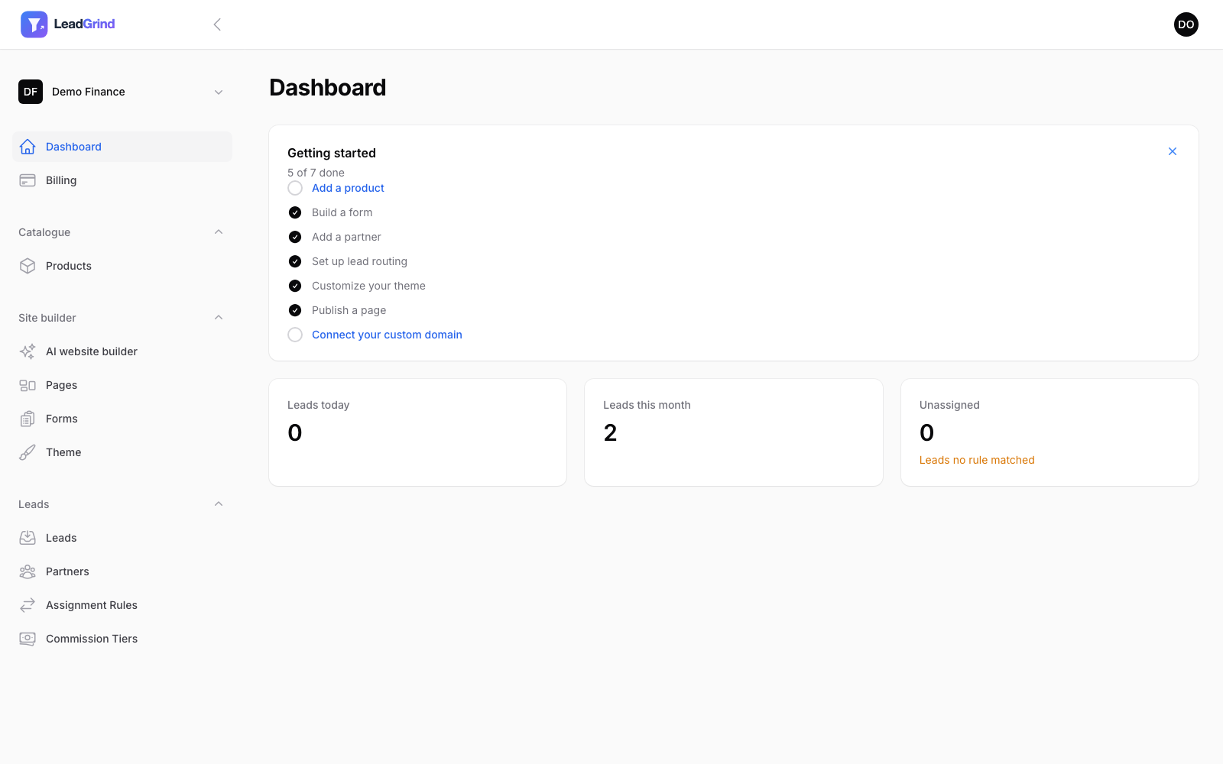
Task: Click the Billing credit card icon
Action: (x=28, y=180)
